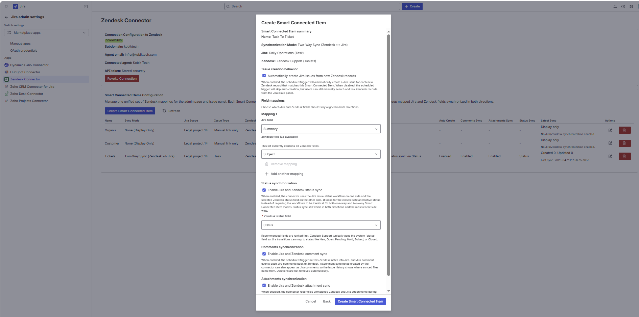
Task: Delete the Organiz mapping row
Action: (x=624, y=130)
